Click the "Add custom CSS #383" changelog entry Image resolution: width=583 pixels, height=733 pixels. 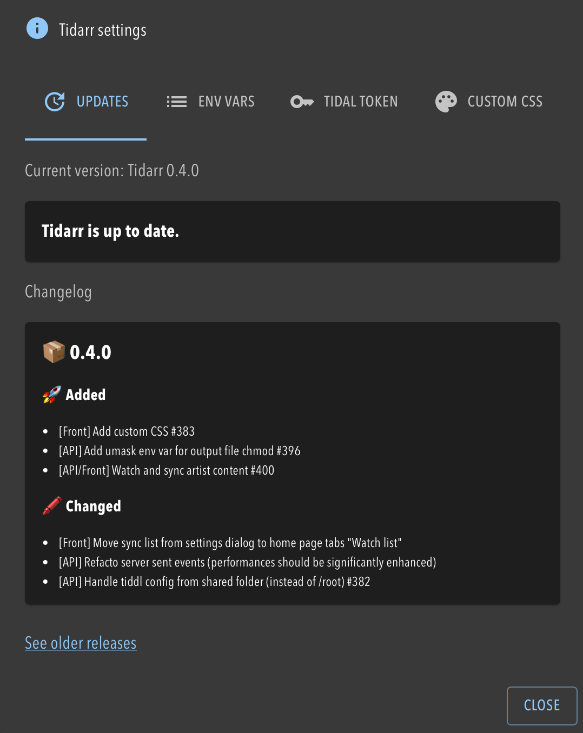pyautogui.click(x=127, y=431)
